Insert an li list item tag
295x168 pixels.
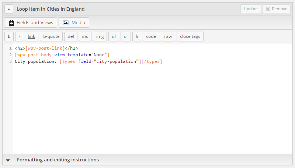136,36
